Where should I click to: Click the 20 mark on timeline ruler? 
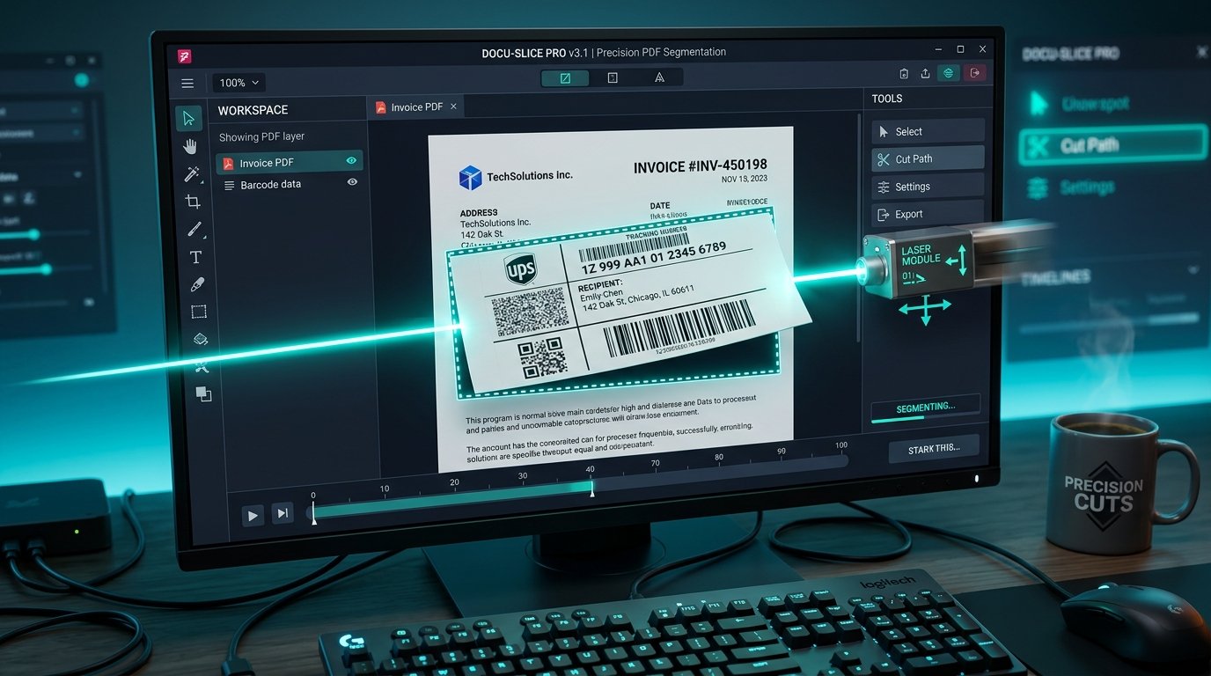[454, 482]
